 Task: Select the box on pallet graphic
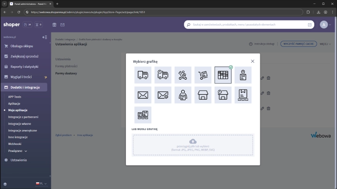pyautogui.click(x=243, y=95)
